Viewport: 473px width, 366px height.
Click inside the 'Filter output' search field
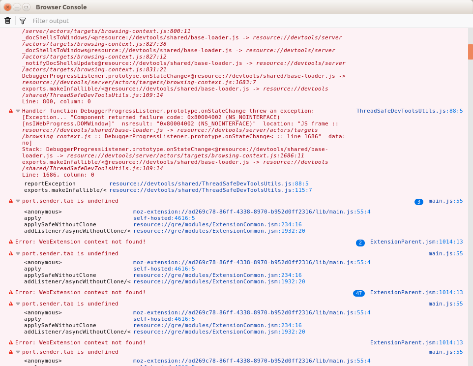pyautogui.click(x=98, y=21)
